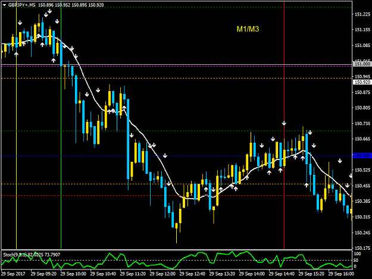The width and height of the screenshot is (372, 279).
Task: Click the 29 Sep 16:00 time label
Action: (341, 274)
